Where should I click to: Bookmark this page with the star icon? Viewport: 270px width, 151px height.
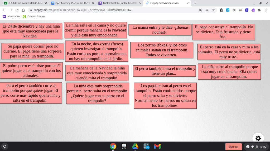click(213, 10)
